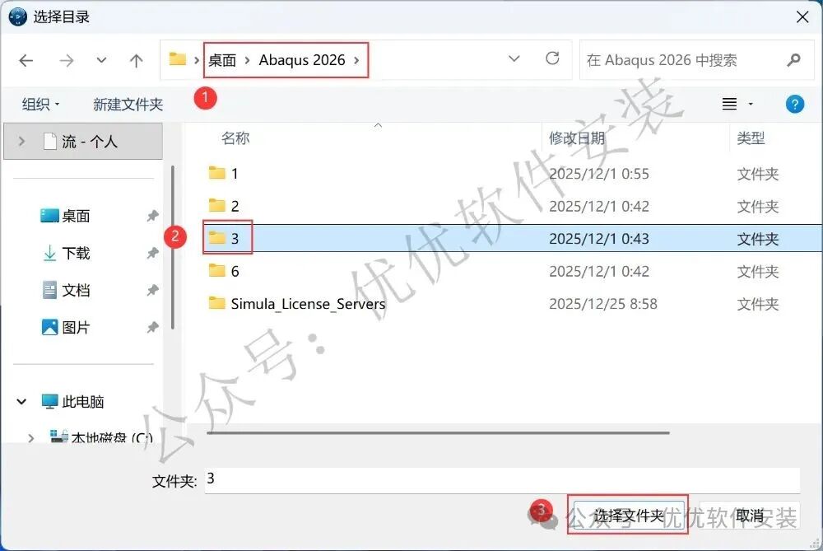This screenshot has width=823, height=551.
Task: Open the recent locations dropdown arrow
Action: 102,60
